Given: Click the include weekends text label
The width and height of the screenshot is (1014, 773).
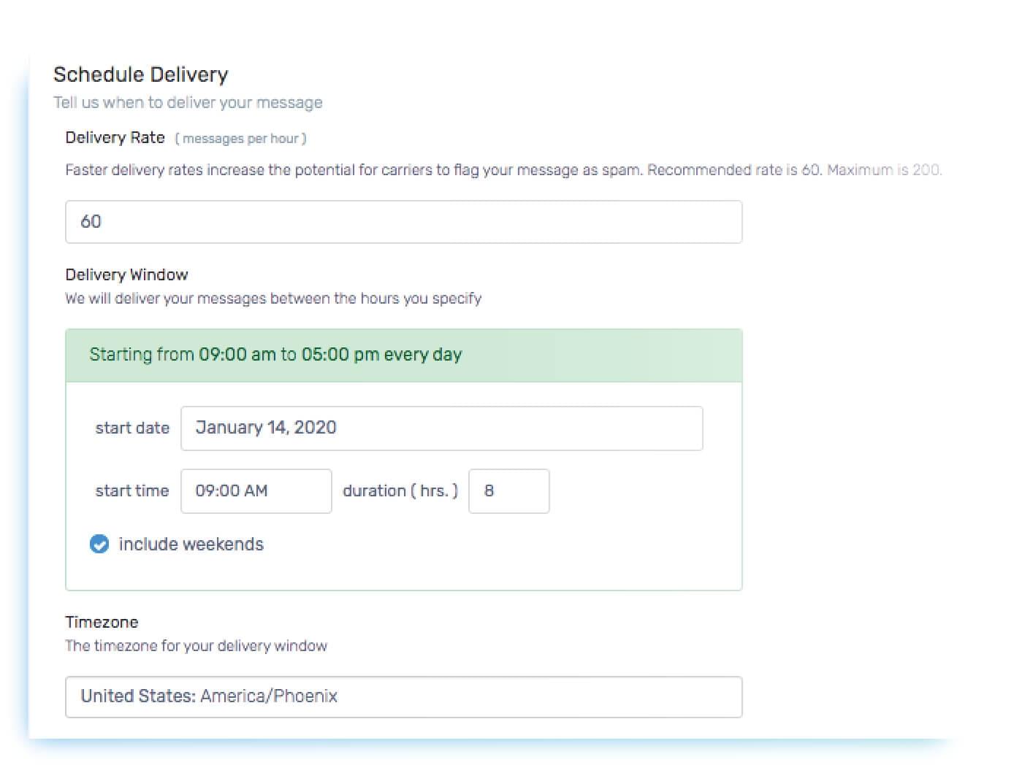Looking at the screenshot, I should [x=191, y=544].
